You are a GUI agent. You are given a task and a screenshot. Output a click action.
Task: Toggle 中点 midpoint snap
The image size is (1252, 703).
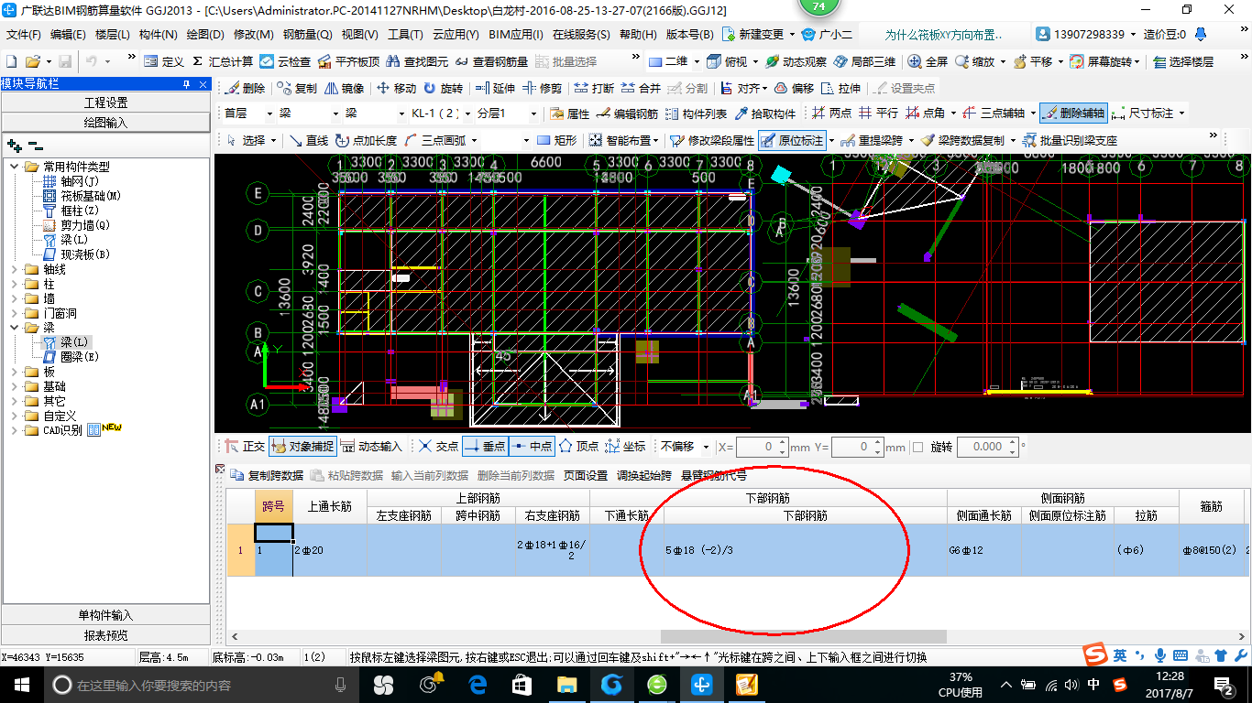[532, 447]
